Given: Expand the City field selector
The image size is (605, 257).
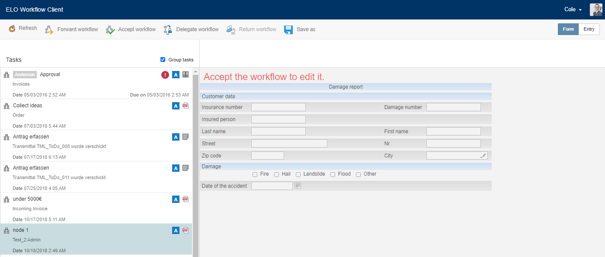Looking at the screenshot, I should tap(483, 155).
